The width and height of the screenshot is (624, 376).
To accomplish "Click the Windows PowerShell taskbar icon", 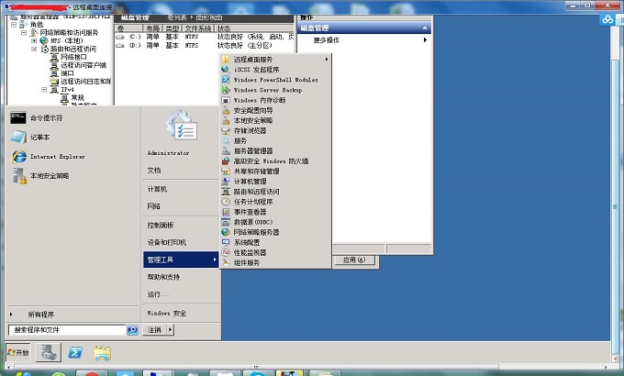I will pos(77,353).
